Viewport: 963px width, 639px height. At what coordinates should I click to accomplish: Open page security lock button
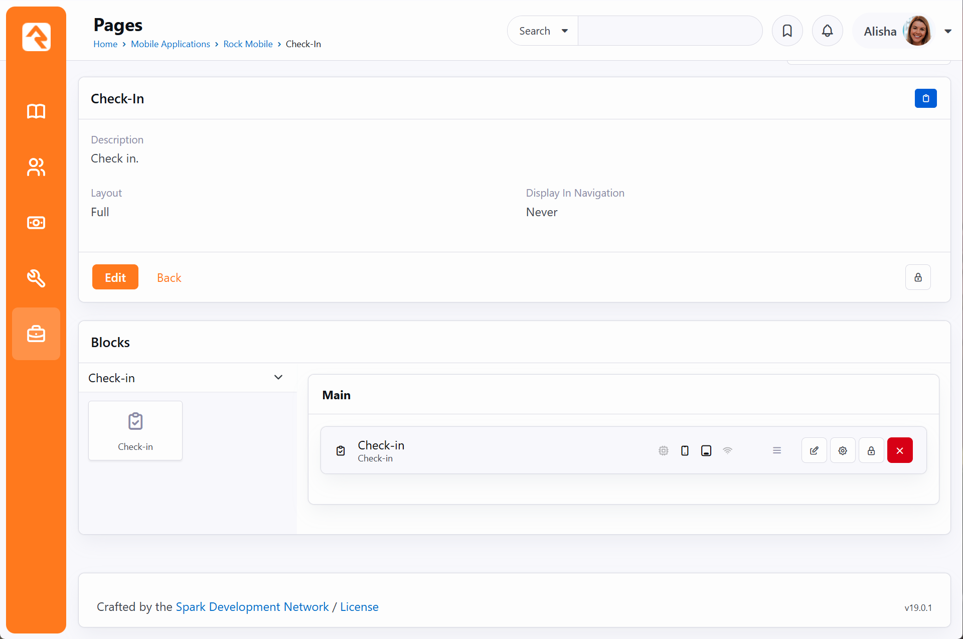tap(918, 277)
